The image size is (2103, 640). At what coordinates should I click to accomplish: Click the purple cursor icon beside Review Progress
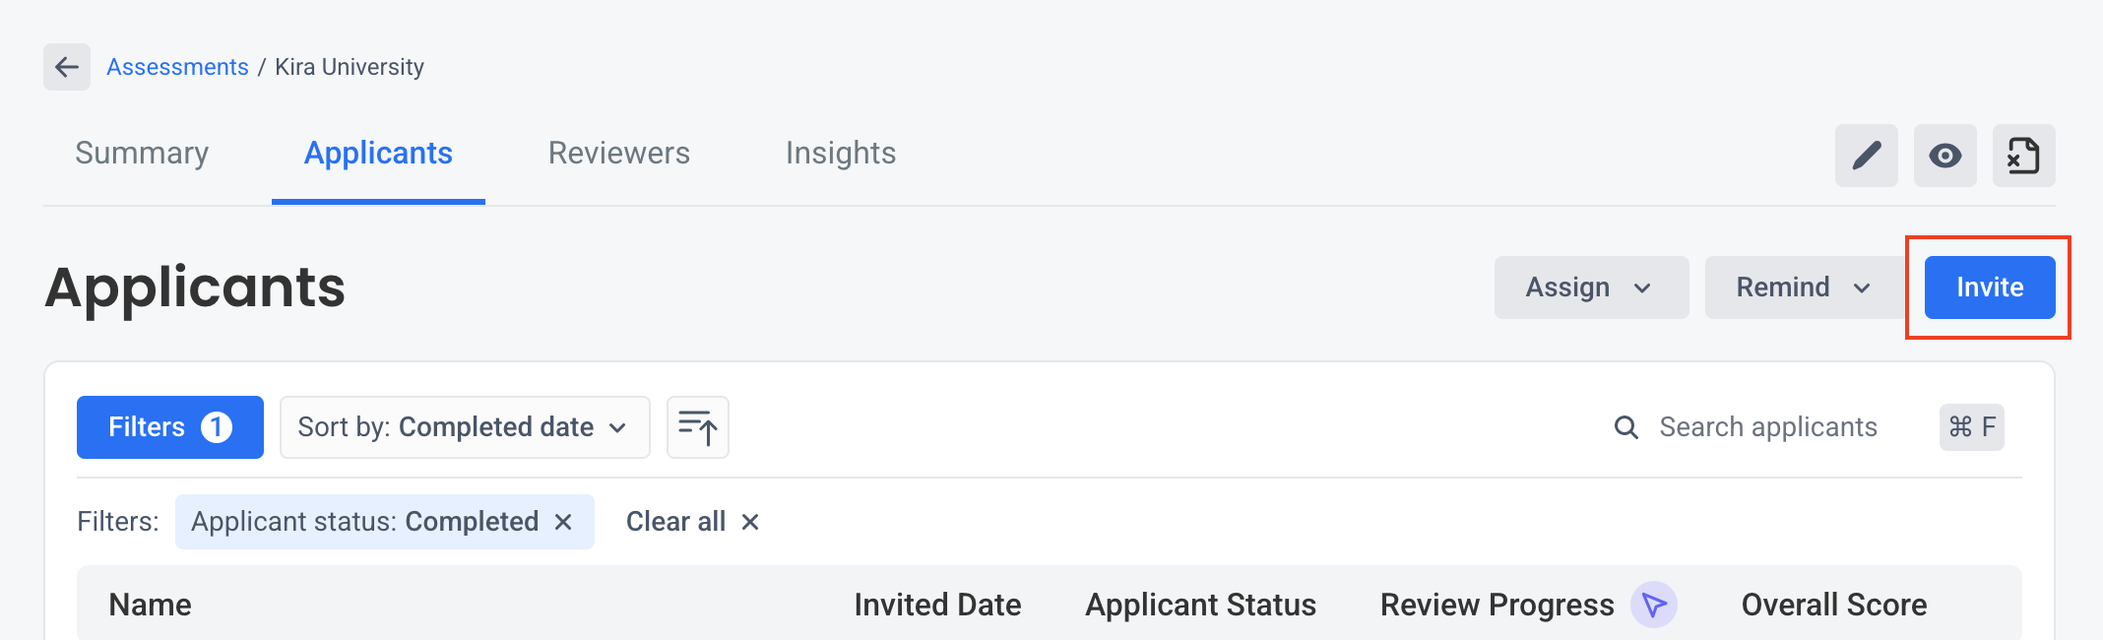(1654, 605)
